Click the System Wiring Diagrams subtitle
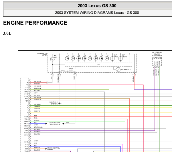172x152 pixels. tap(97, 13)
